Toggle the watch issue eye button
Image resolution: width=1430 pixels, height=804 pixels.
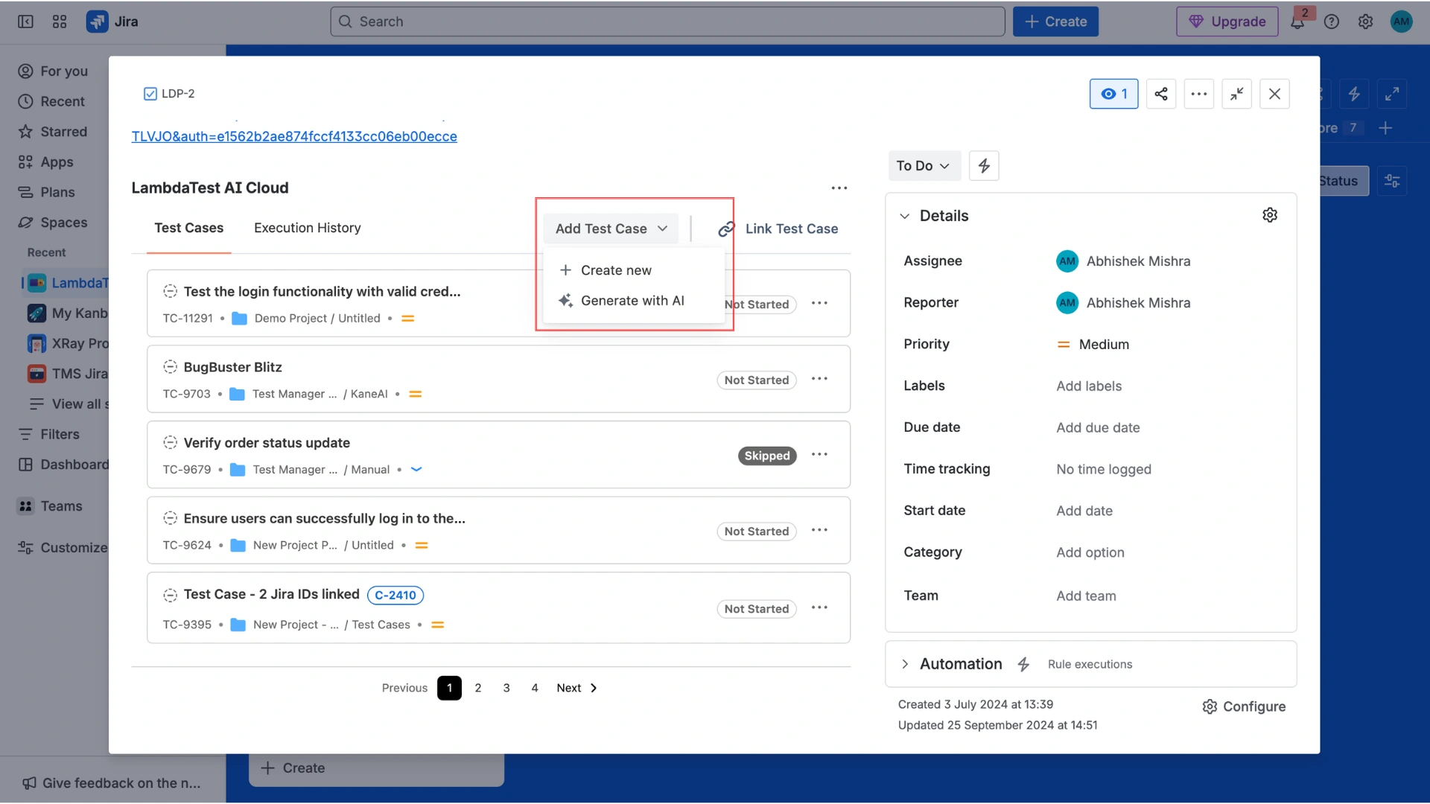(1113, 94)
